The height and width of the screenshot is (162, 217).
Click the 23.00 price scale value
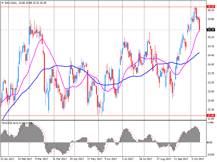tap(211, 91)
